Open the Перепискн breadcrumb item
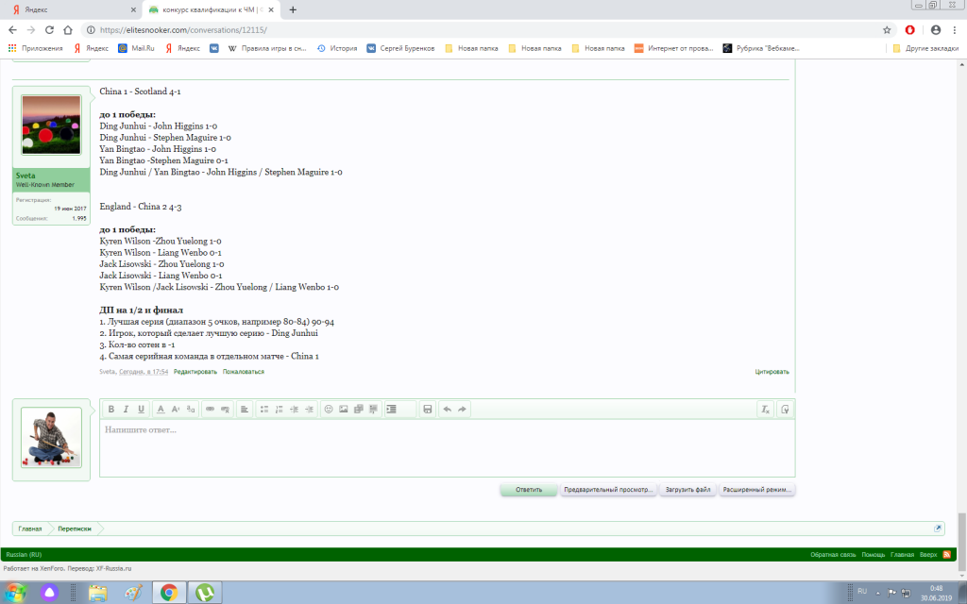 [x=75, y=528]
